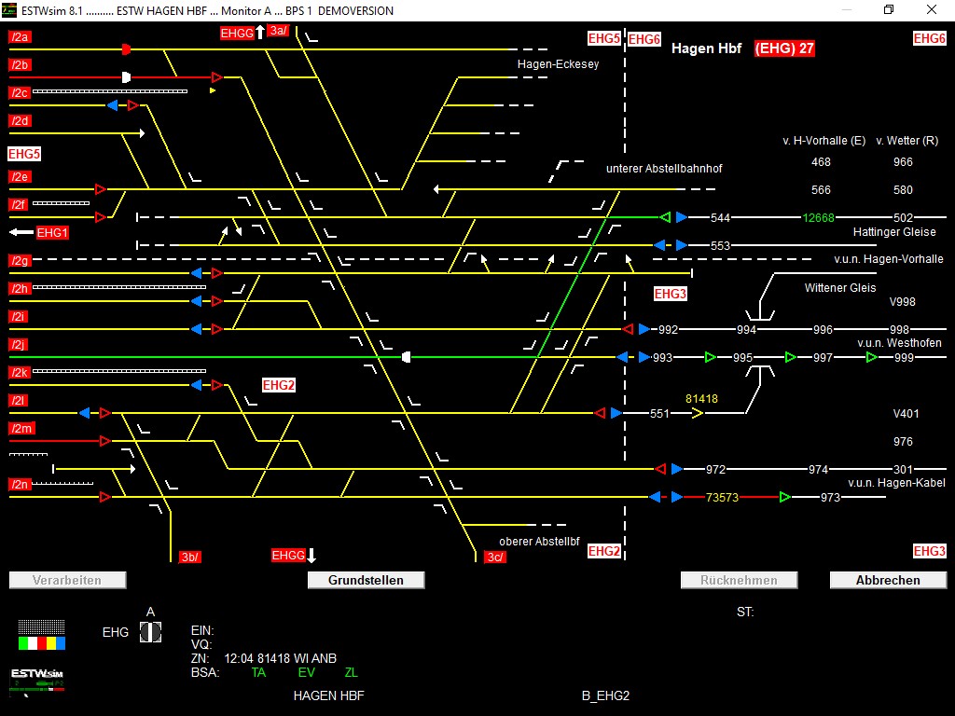Viewport: 955px width, 716px height.
Task: Select train number 73573 on red track
Action: click(x=722, y=498)
